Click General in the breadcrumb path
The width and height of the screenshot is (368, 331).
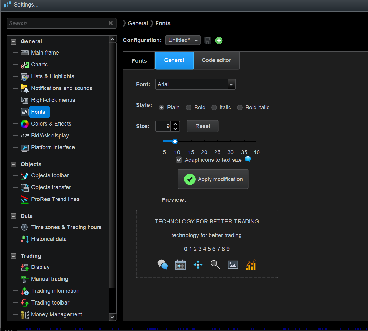pyautogui.click(x=138, y=23)
